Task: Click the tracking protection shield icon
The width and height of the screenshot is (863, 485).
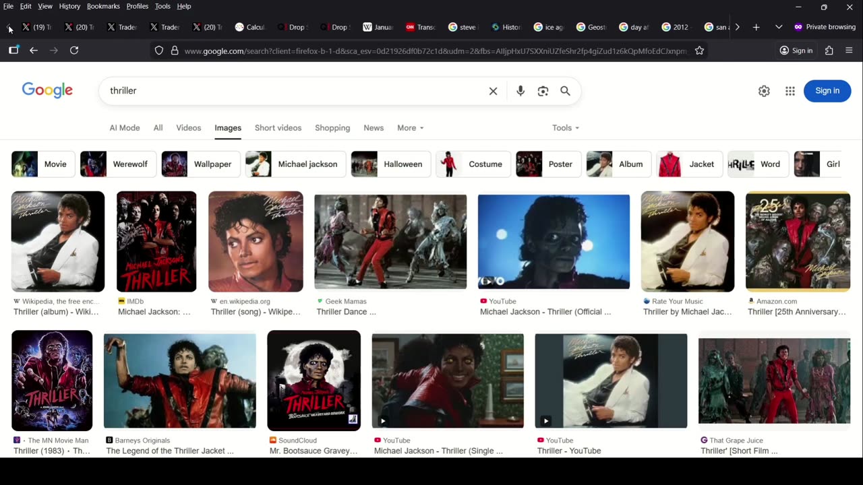Action: click(159, 51)
